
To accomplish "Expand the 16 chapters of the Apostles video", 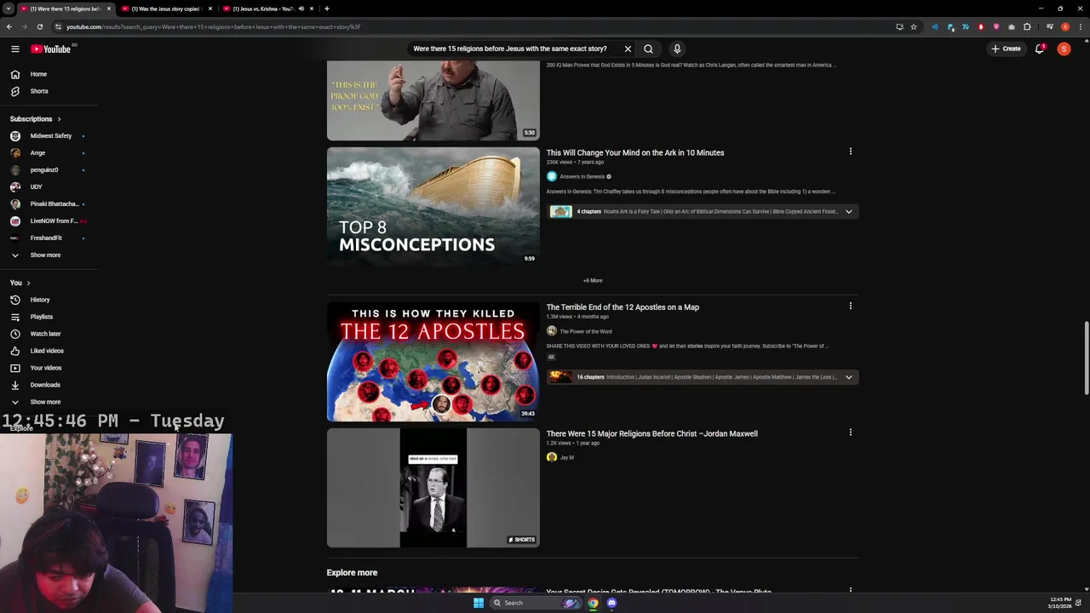I will click(849, 377).
